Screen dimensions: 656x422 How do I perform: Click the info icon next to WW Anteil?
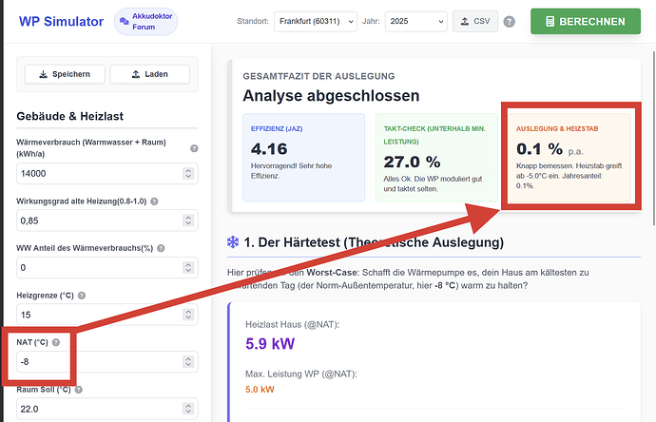(x=161, y=248)
